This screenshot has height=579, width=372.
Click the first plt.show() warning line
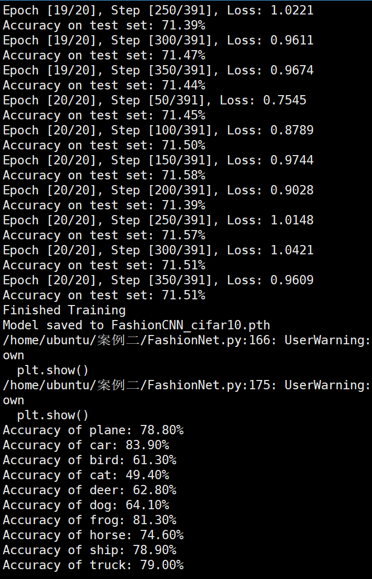click(x=53, y=370)
